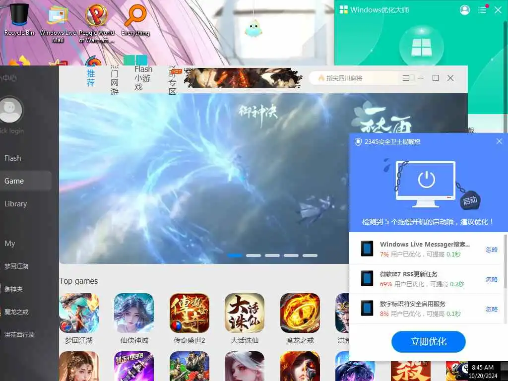Select Game in the sidebar
Screen dimensions: 508x381
click(x=26, y=181)
